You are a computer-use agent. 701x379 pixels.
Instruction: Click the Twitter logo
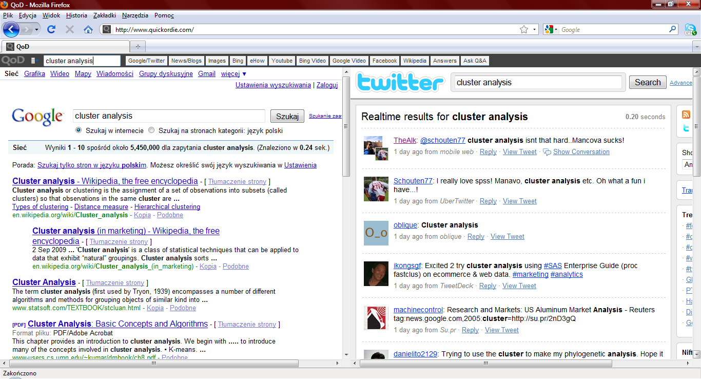[400, 83]
